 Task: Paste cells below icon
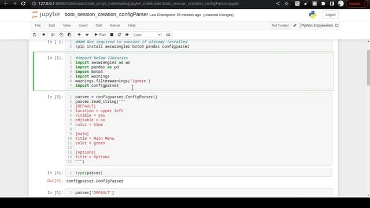point(69,35)
